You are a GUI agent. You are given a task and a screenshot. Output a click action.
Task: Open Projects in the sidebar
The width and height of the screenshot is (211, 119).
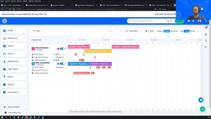(14, 38)
